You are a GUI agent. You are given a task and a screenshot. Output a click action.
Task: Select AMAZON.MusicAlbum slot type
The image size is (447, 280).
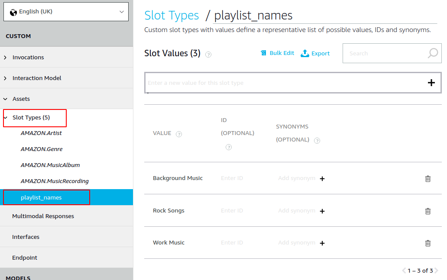click(50, 165)
